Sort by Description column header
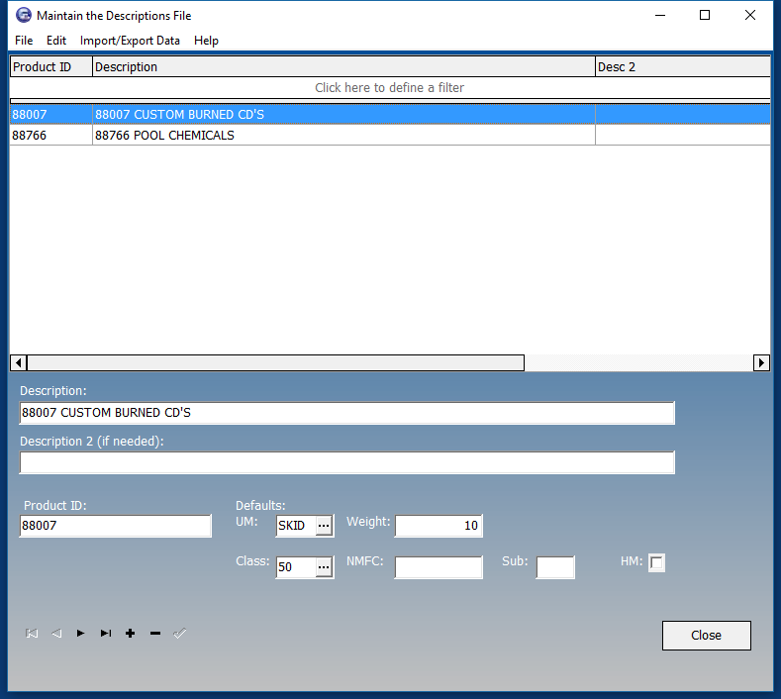This screenshot has width=781, height=699. 343,66
